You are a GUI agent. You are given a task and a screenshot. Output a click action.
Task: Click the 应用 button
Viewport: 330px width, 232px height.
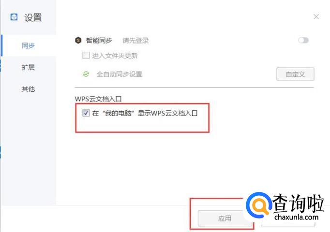(x=225, y=218)
